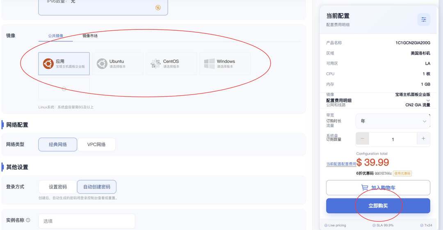Click the 美国洛杉矶 region value
The height and width of the screenshot is (230, 443).
coord(420,53)
